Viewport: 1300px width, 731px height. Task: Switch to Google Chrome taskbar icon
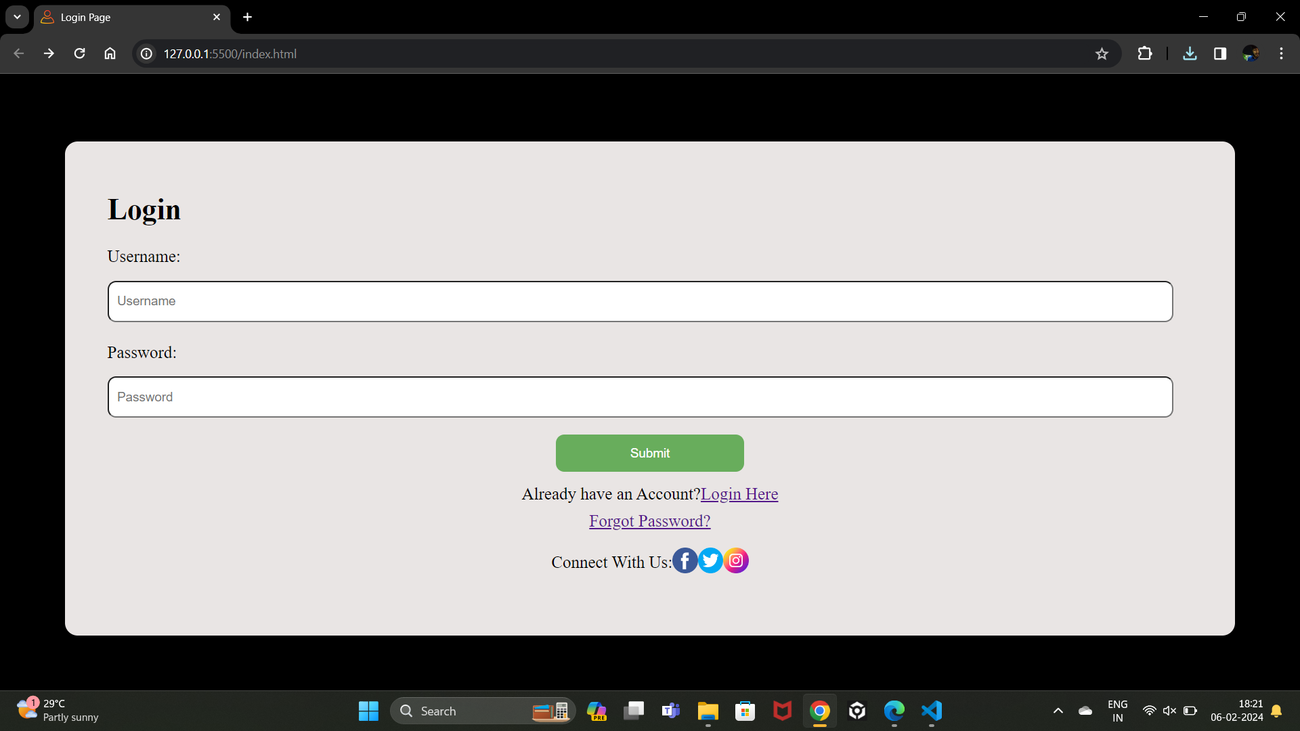820,711
